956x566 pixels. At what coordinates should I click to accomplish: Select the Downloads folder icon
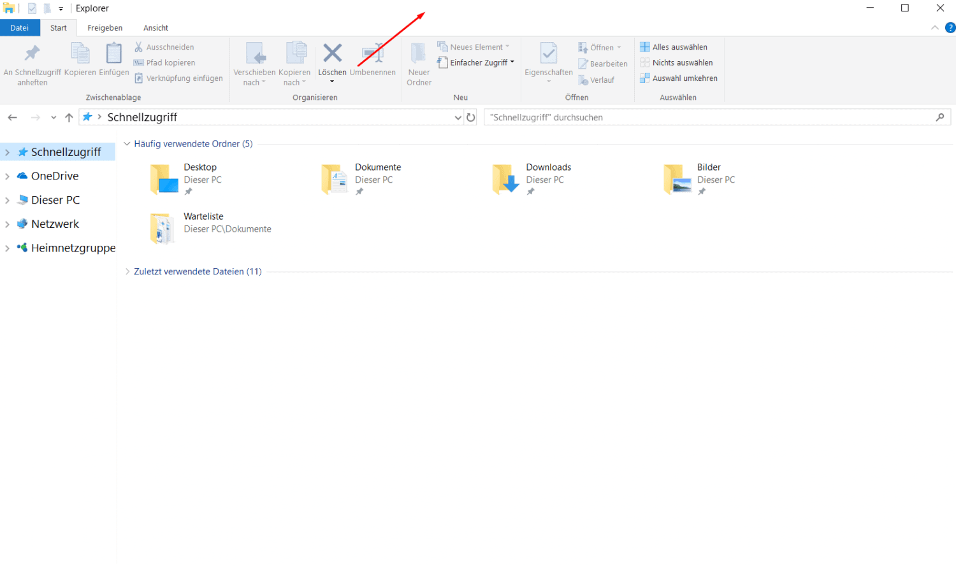click(x=506, y=178)
